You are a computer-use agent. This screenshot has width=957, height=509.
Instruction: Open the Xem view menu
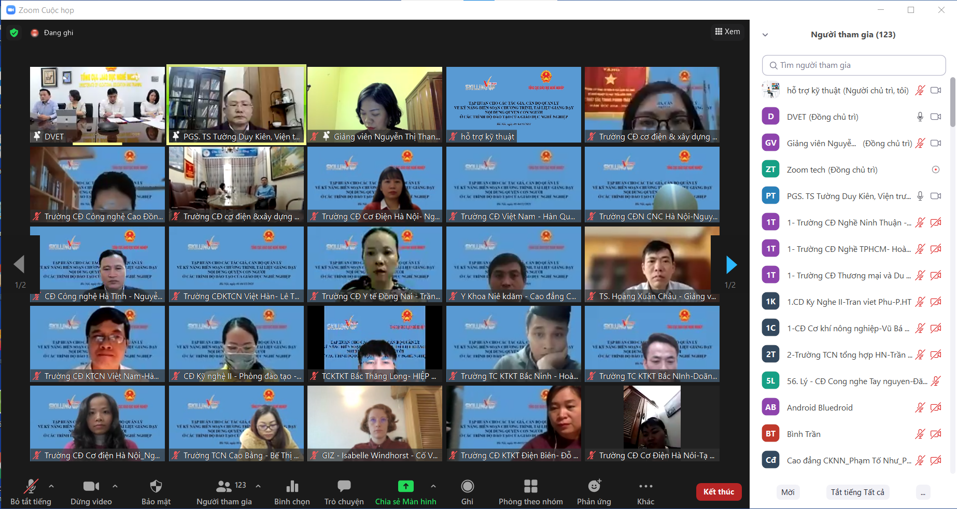pos(727,32)
